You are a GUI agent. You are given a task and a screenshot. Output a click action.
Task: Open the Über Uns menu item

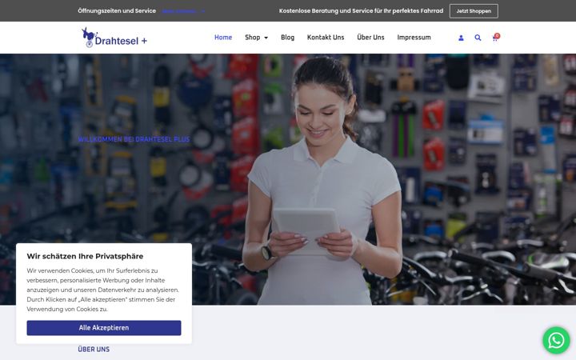pos(370,37)
